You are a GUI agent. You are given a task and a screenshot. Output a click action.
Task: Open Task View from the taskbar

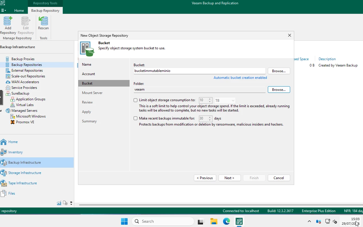coord(201,221)
